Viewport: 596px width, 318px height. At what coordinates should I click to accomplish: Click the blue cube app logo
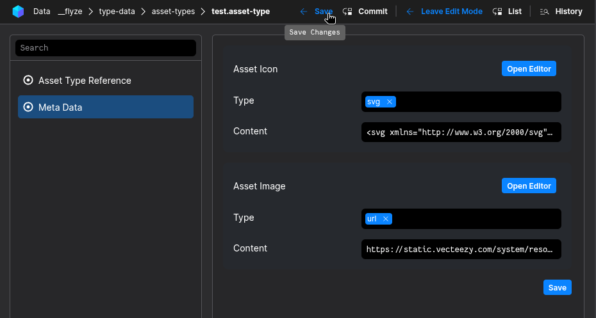click(x=18, y=12)
